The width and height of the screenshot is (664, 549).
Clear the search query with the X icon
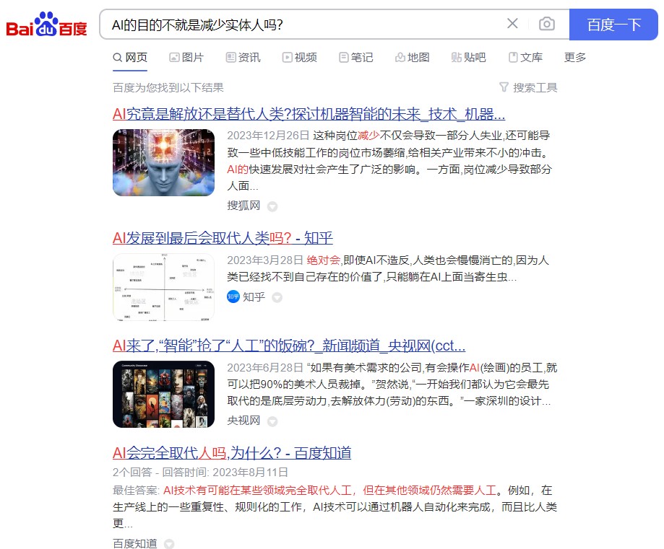pos(512,24)
